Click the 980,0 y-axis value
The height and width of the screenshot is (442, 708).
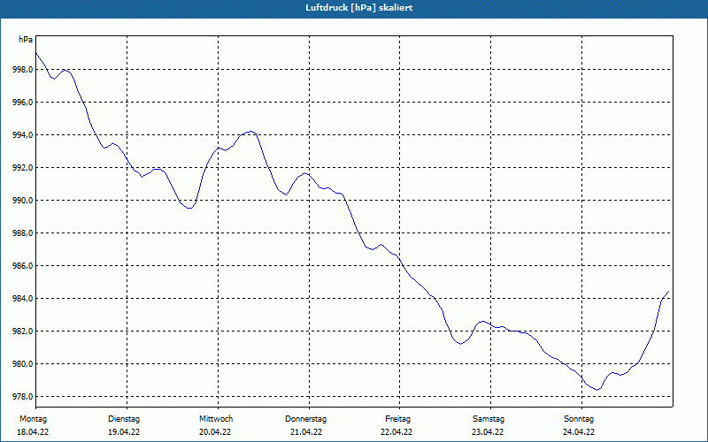[23, 364]
